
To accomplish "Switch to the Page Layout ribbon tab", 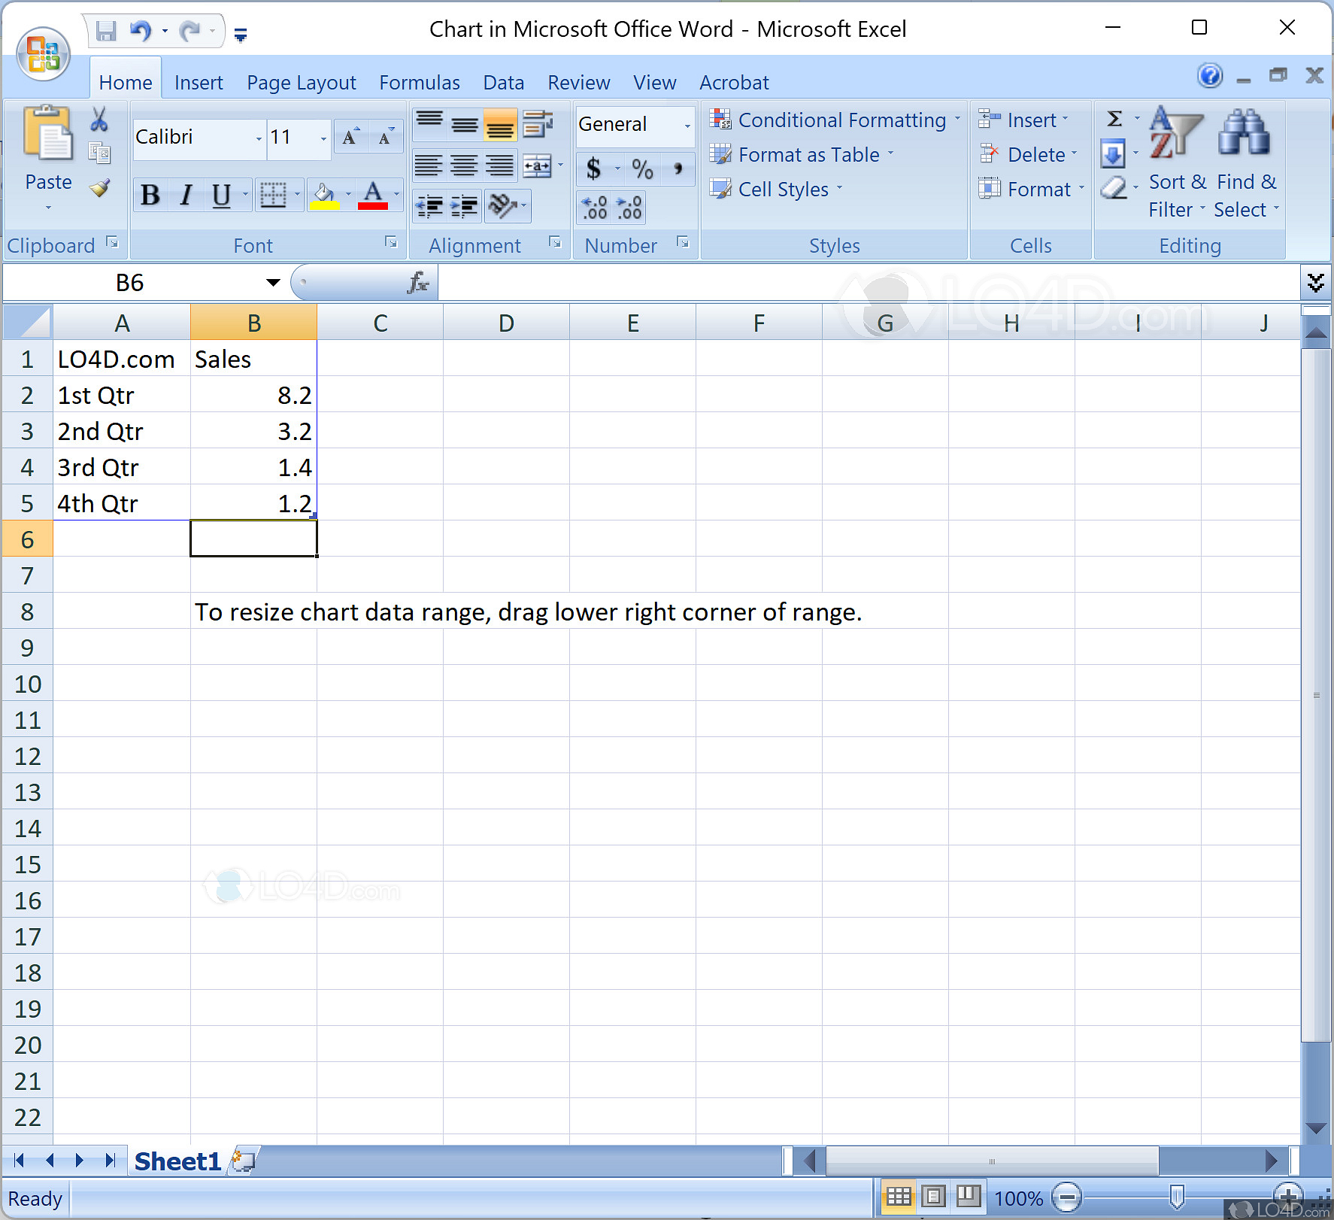I will coord(301,82).
